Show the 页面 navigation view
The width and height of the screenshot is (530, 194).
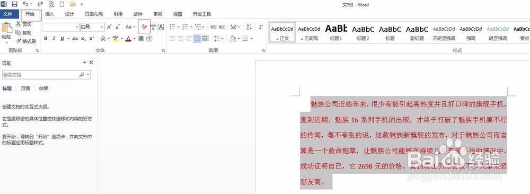(x=25, y=89)
